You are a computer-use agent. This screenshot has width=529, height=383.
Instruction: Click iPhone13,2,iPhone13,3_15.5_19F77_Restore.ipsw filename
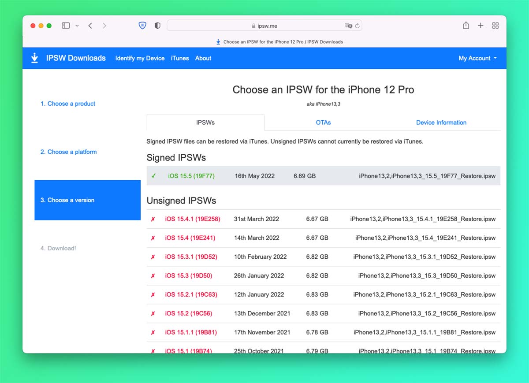427,176
